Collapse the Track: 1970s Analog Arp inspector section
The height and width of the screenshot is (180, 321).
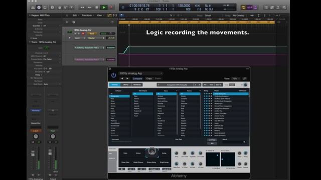(x=30, y=42)
